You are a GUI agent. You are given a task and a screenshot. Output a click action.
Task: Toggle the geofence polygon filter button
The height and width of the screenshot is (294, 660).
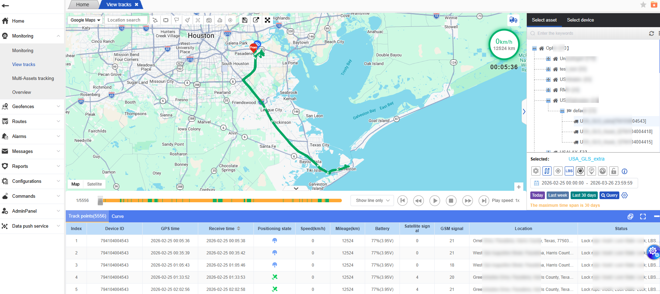click(580, 171)
